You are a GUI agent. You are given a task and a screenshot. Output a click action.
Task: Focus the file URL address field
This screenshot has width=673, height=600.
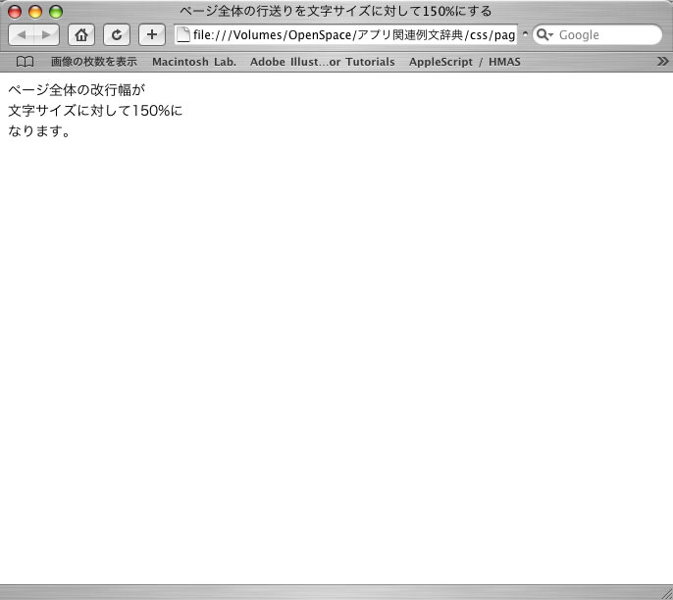click(x=346, y=34)
